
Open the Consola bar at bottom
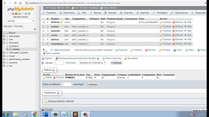(x=47, y=110)
